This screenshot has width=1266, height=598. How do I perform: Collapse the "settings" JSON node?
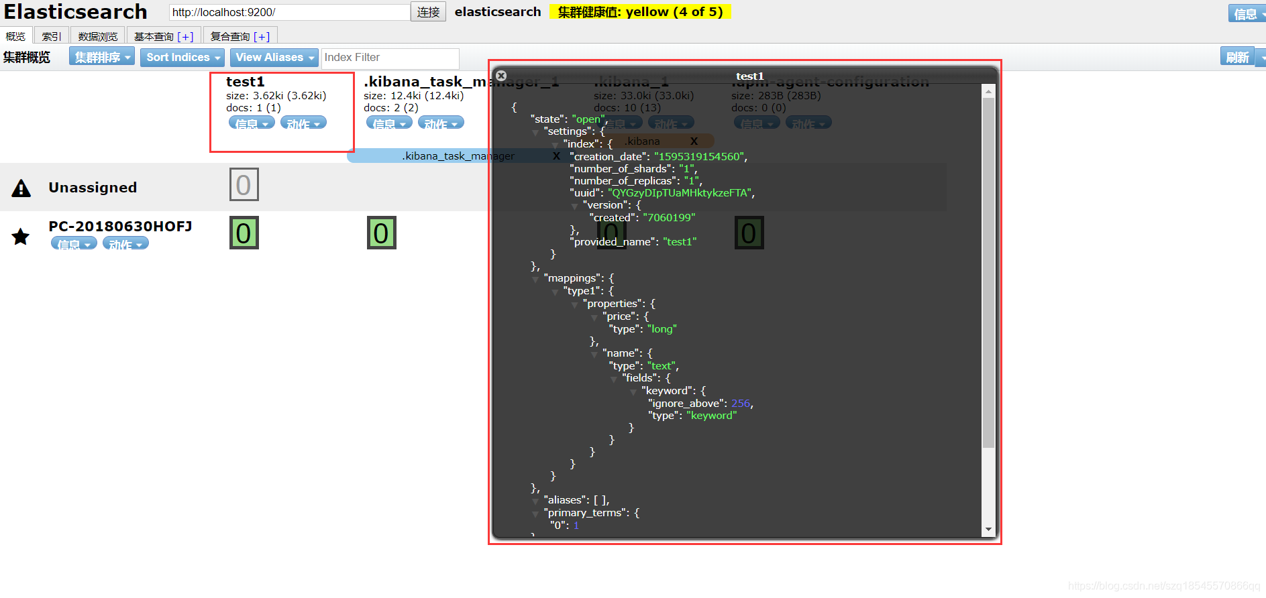click(x=535, y=133)
